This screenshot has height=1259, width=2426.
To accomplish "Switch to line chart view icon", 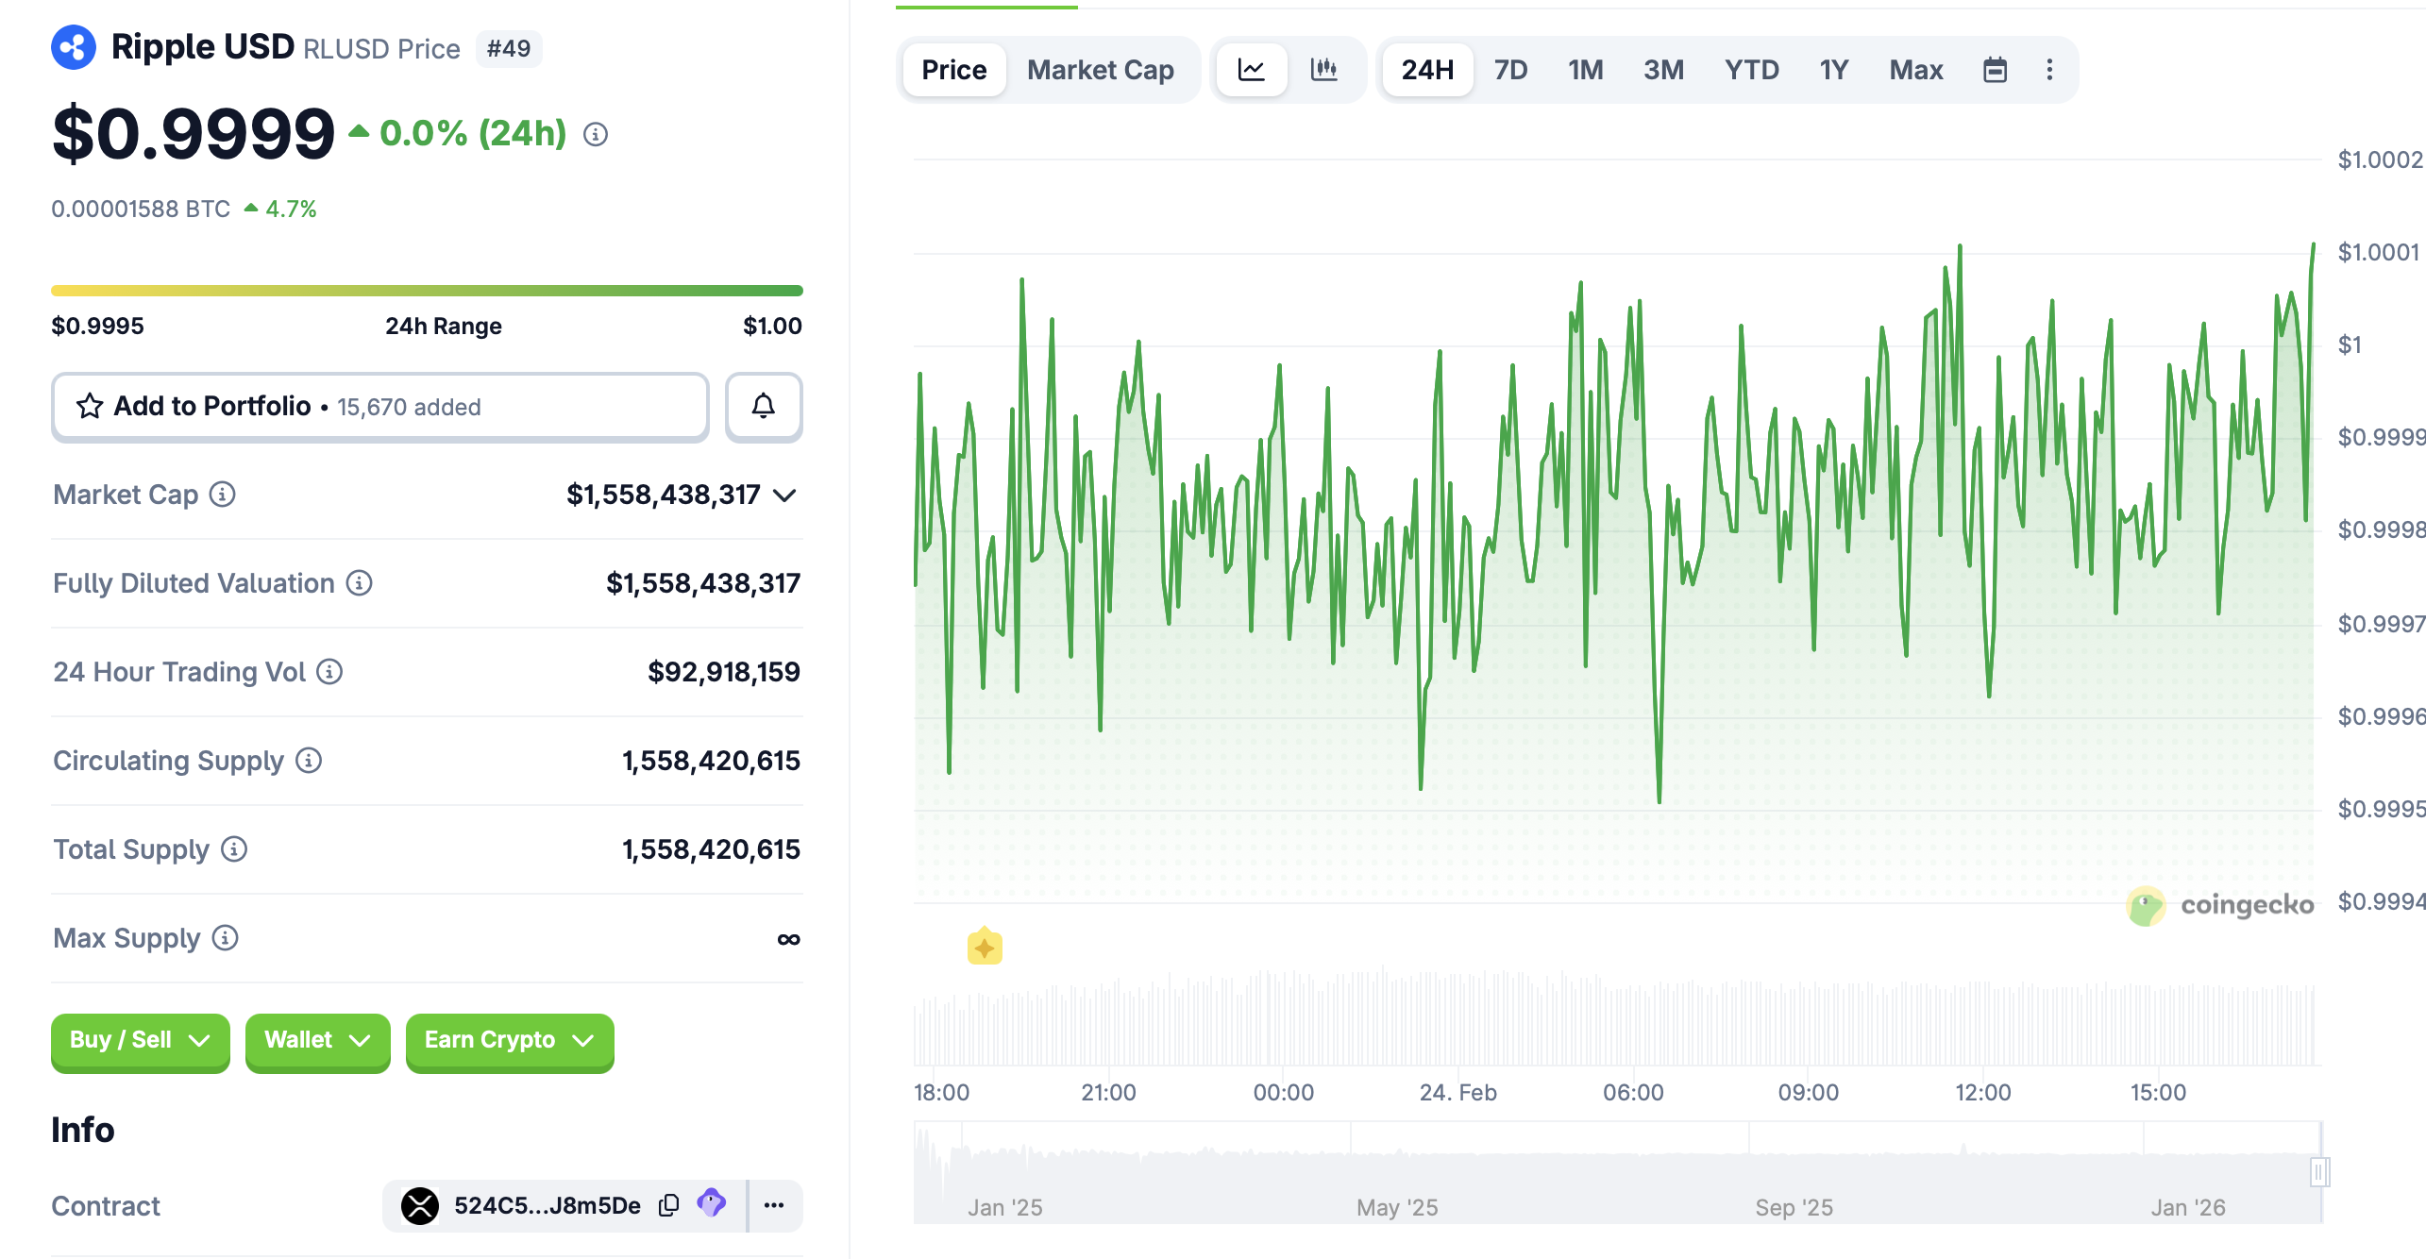I will coord(1251,70).
